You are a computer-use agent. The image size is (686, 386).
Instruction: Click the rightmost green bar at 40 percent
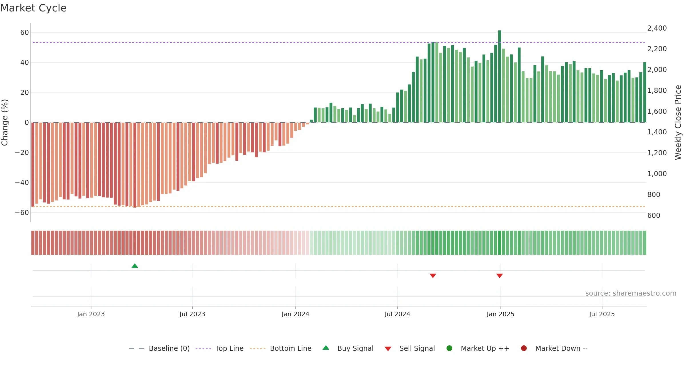coord(645,92)
